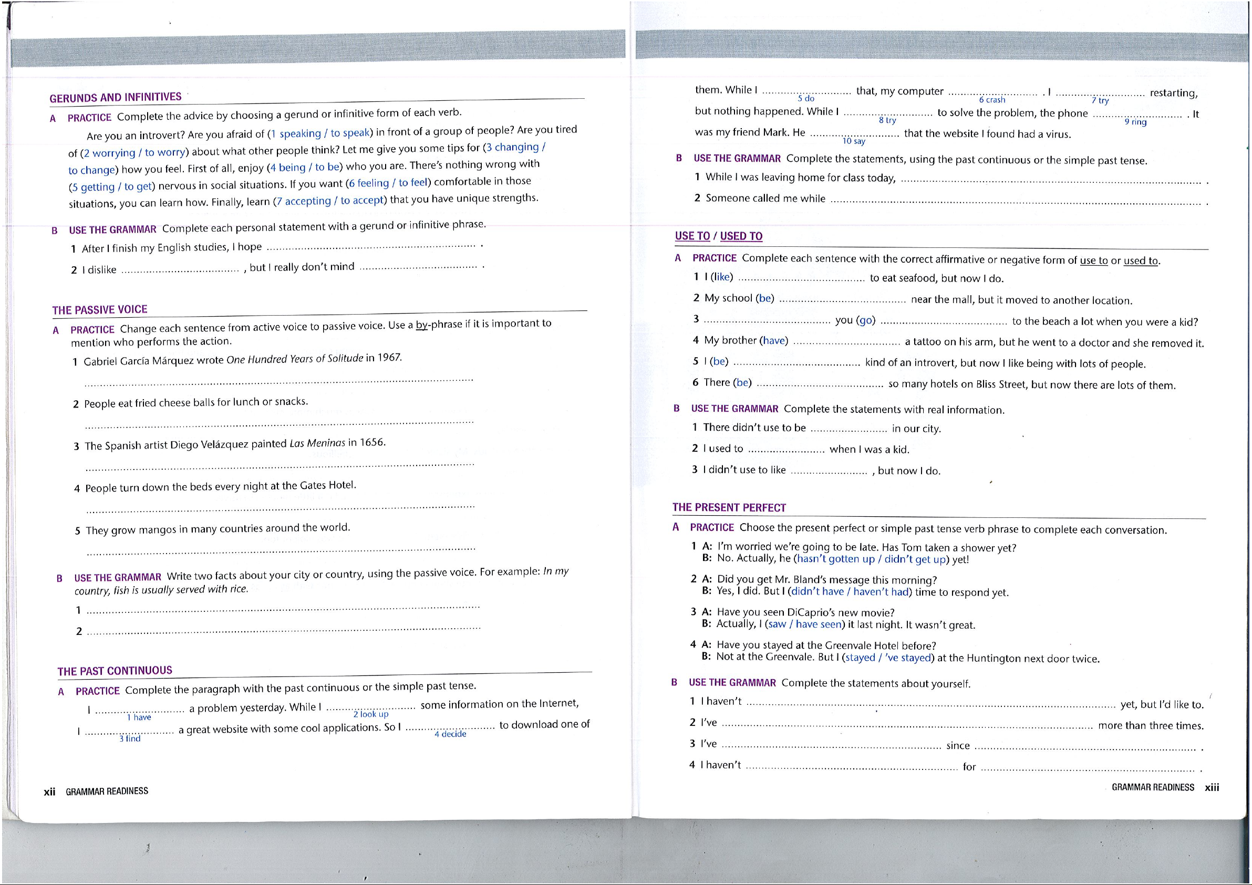Select 'saw / have seen' choice

(804, 624)
